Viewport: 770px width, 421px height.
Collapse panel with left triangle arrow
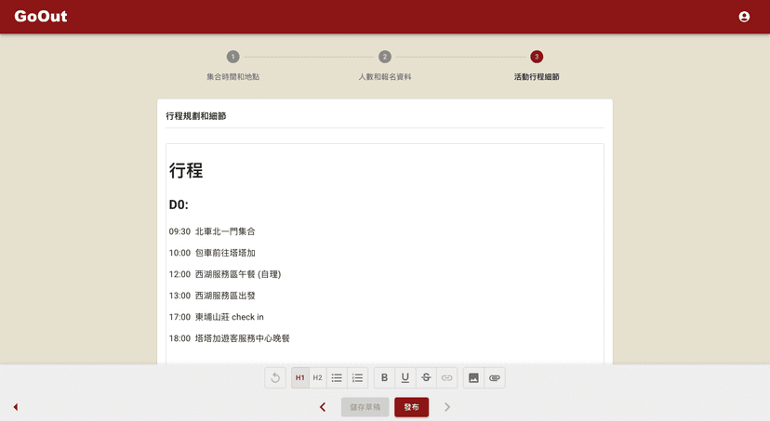(15, 407)
